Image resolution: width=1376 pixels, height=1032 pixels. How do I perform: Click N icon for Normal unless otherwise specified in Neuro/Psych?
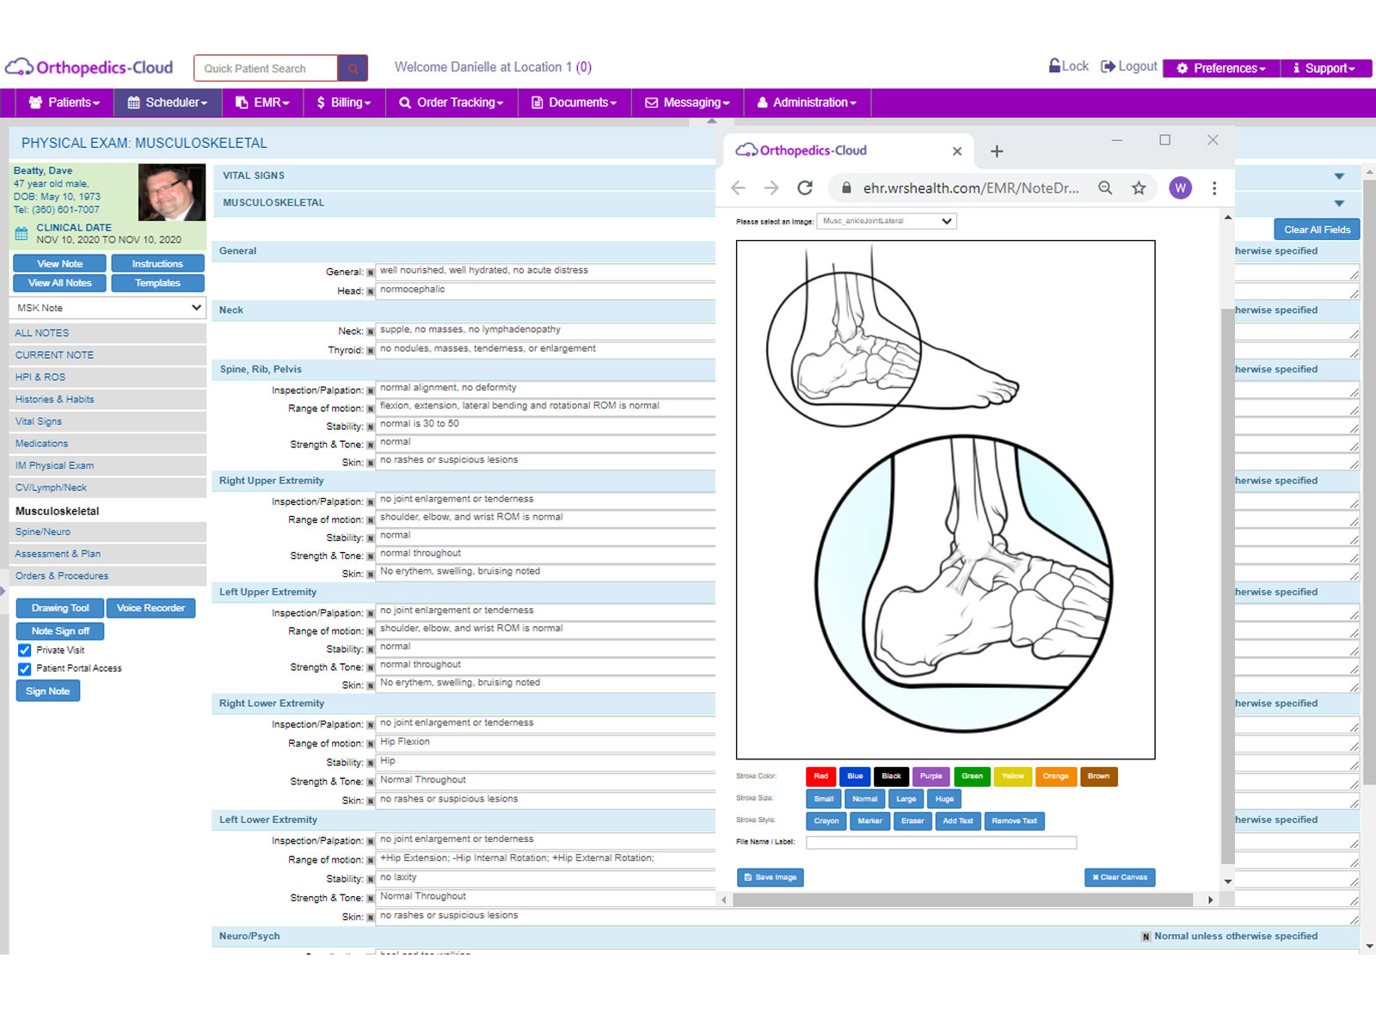tap(1146, 937)
